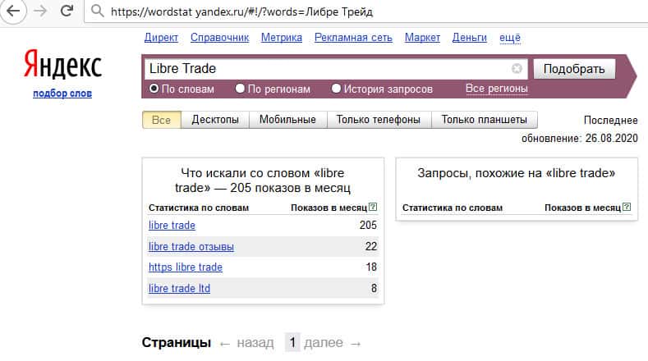Click the browser forward arrow button
The image size is (648, 361).
coord(40,11)
